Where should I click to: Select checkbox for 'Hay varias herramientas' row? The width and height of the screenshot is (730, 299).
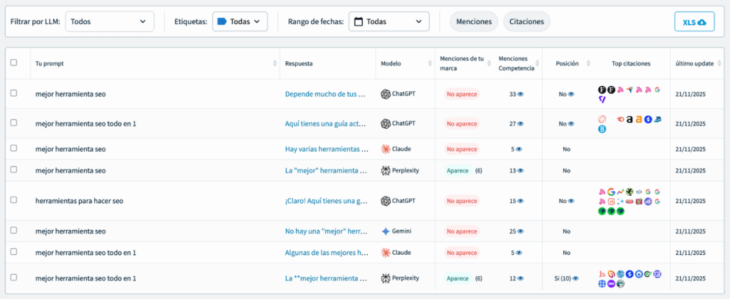click(x=14, y=148)
